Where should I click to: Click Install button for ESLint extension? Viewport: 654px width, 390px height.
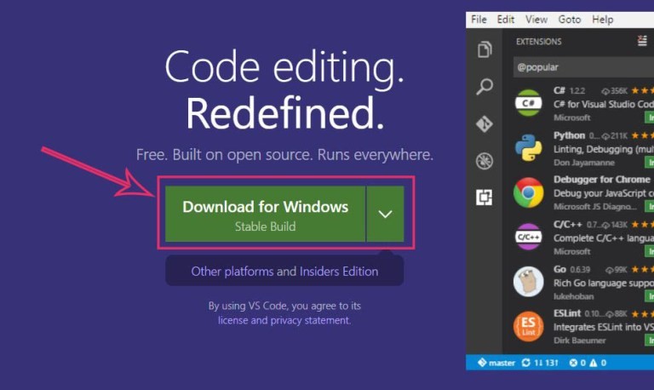coord(650,341)
